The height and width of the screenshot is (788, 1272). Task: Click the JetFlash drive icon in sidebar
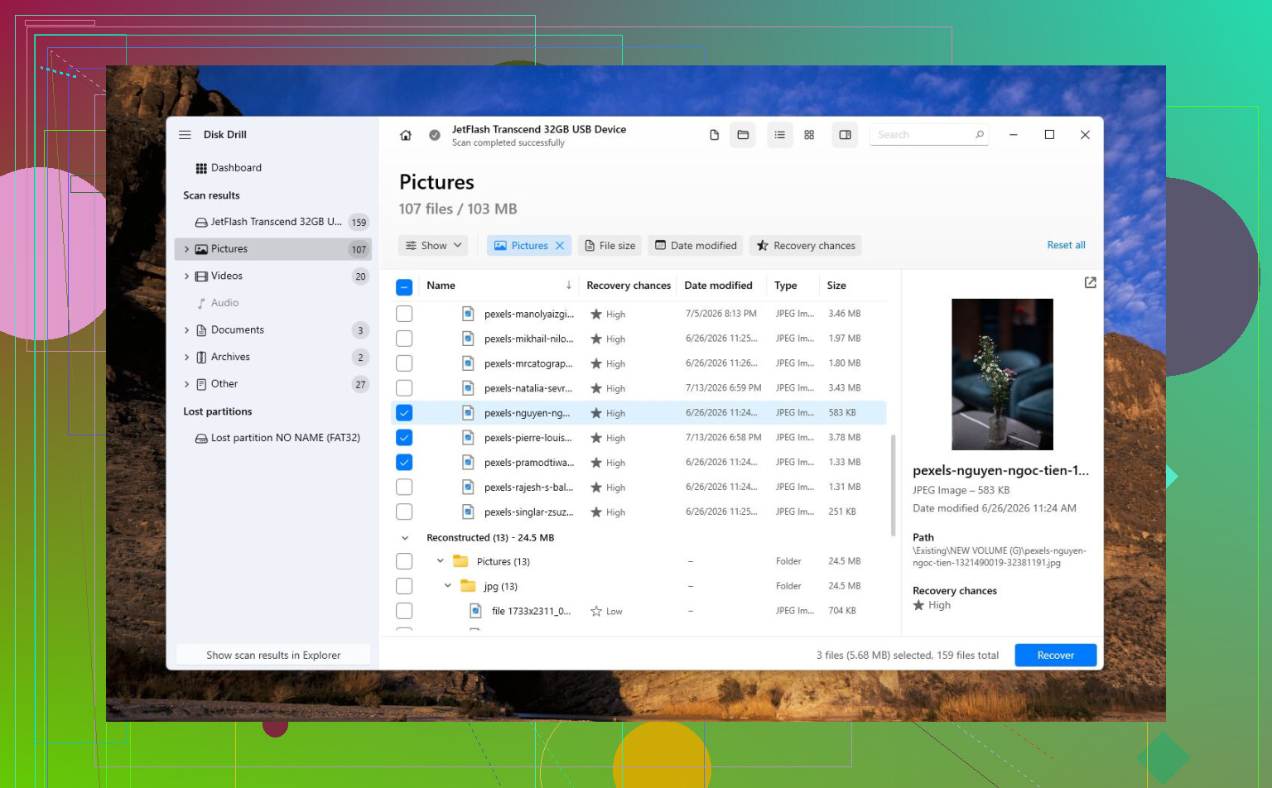(201, 222)
